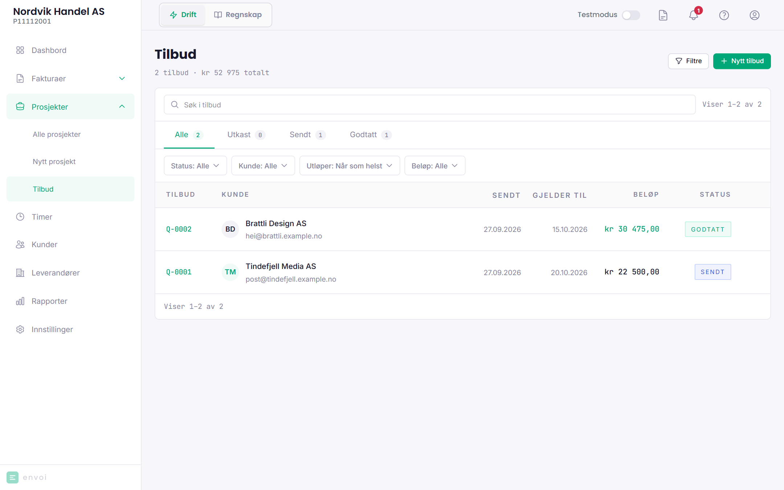Image resolution: width=784 pixels, height=490 pixels.
Task: Open Rapporter in the sidebar
Action: pos(70,301)
